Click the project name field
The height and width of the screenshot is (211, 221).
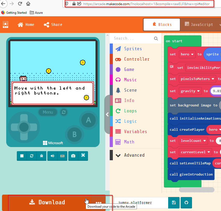pos(141,203)
